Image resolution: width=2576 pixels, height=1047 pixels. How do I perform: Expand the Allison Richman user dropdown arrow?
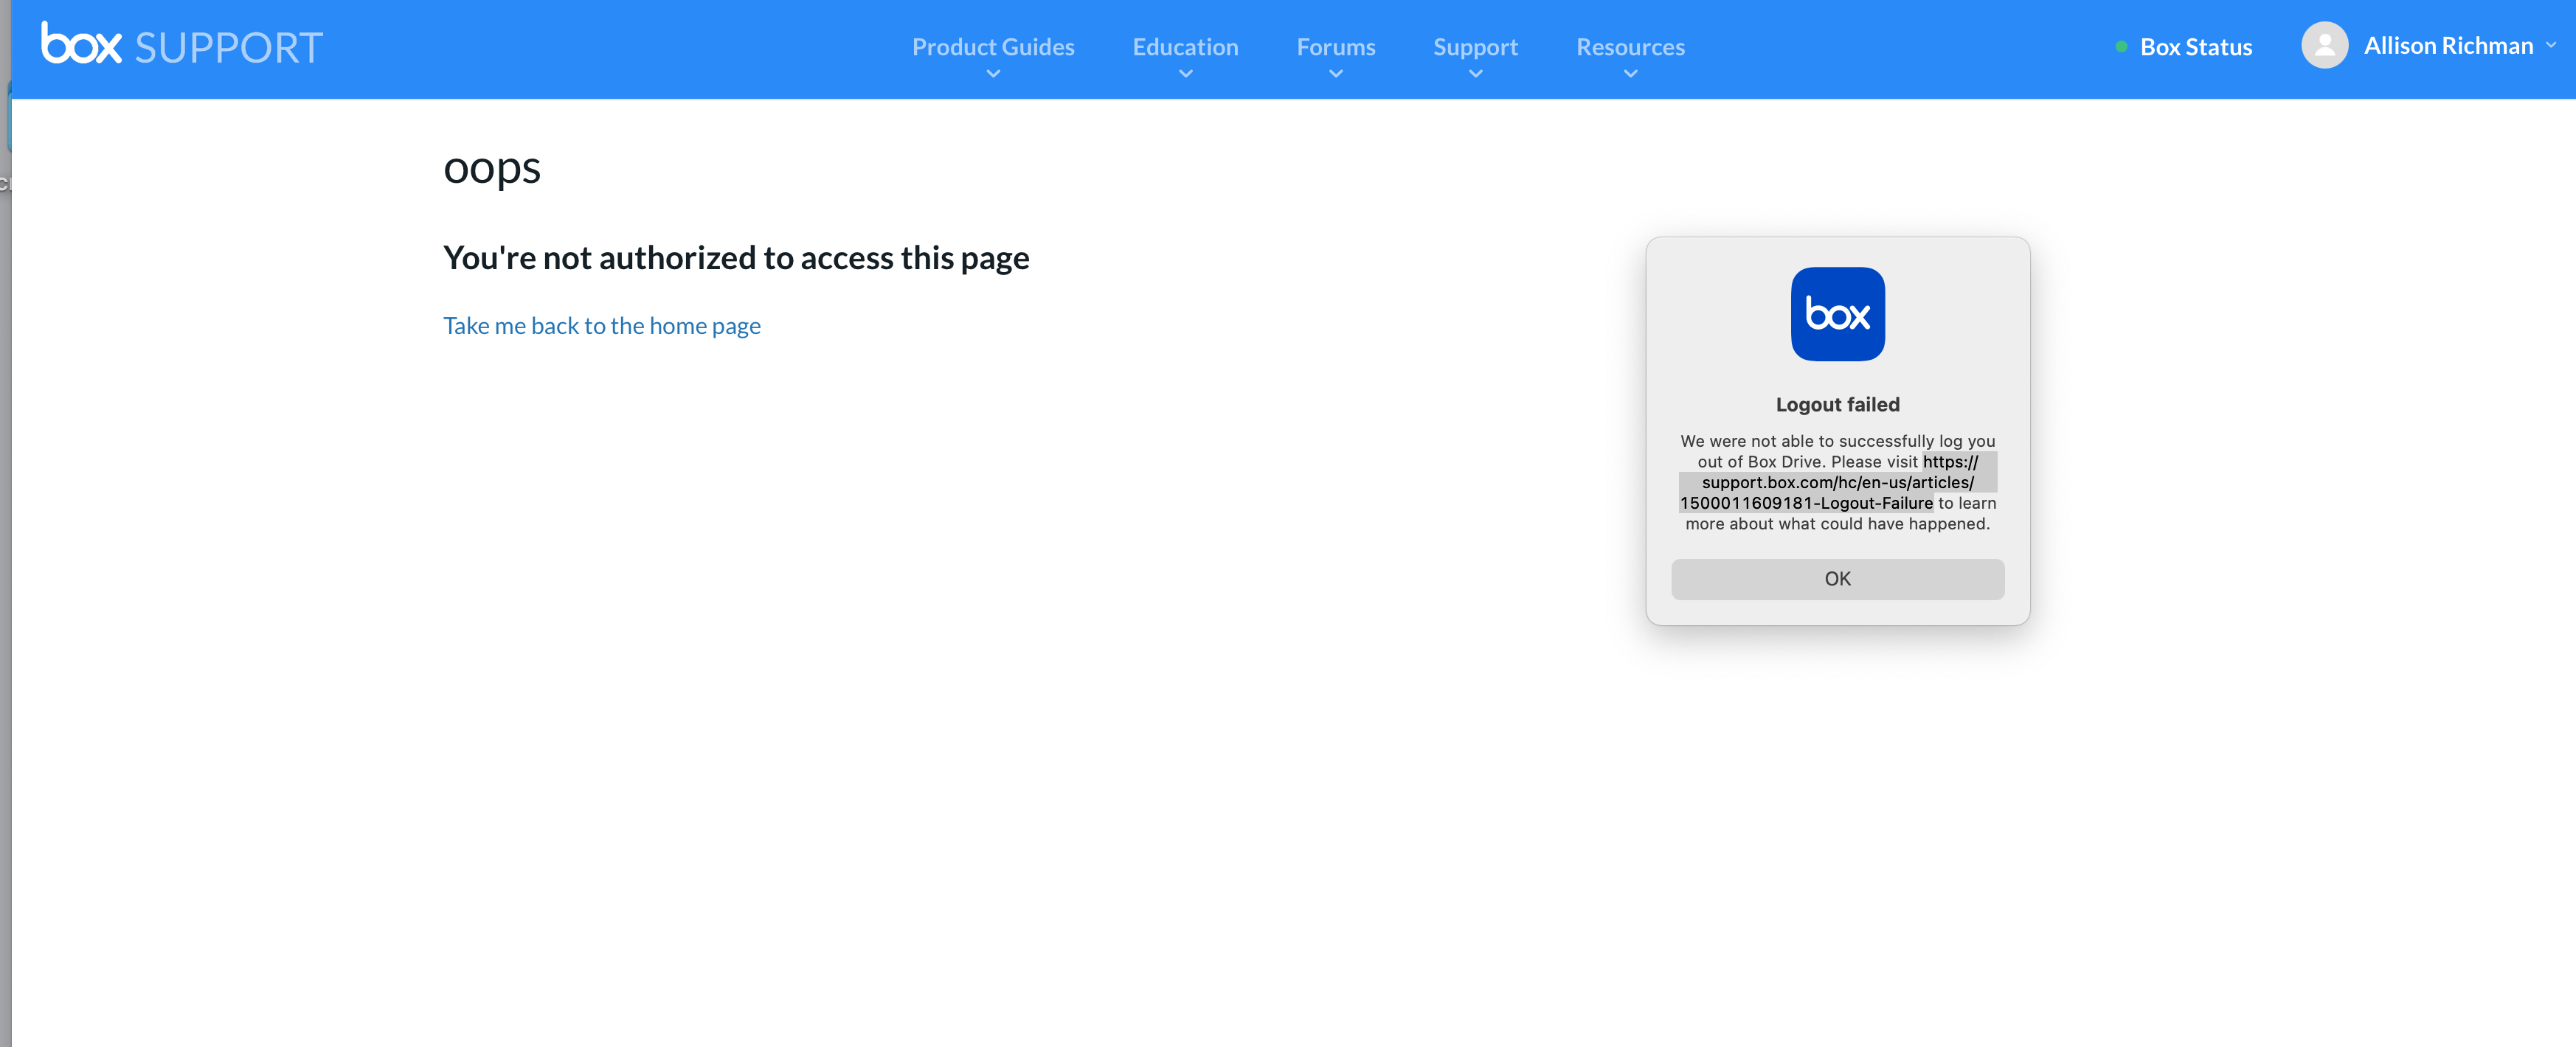point(2551,45)
